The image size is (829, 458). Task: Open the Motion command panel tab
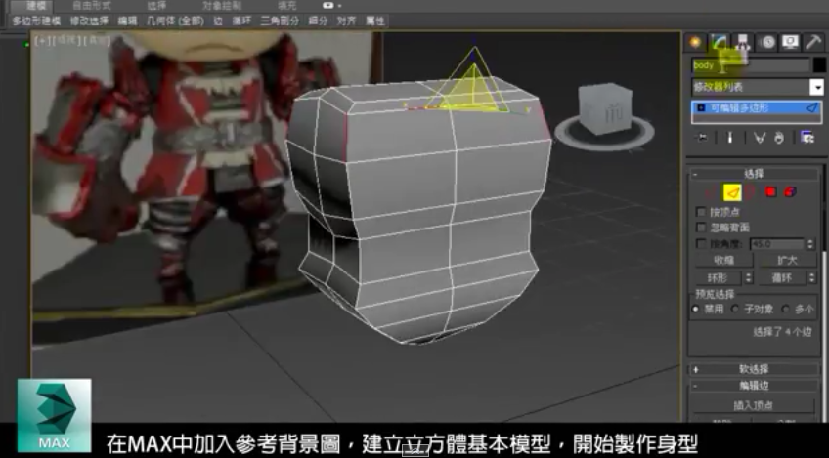pos(767,42)
